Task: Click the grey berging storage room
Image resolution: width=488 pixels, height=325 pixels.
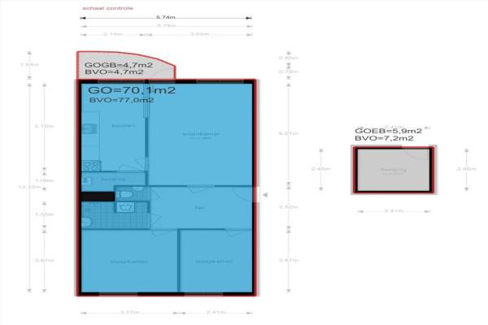Action: (x=392, y=171)
